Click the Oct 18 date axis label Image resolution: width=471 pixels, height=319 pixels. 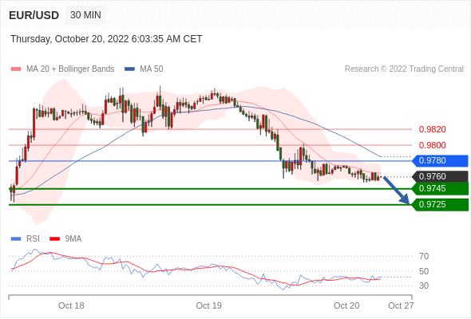click(71, 305)
